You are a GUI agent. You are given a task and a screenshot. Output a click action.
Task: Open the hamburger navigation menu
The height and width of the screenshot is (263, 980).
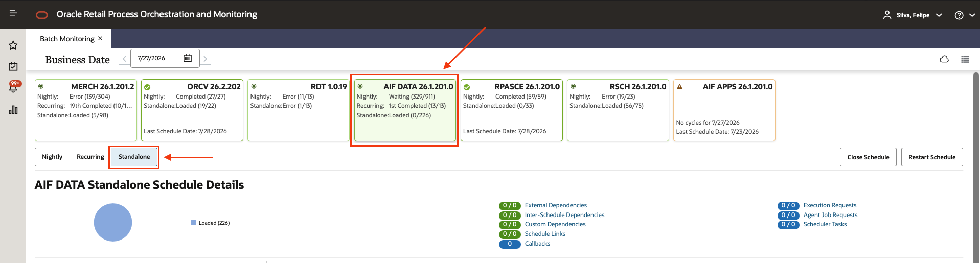[x=13, y=13]
